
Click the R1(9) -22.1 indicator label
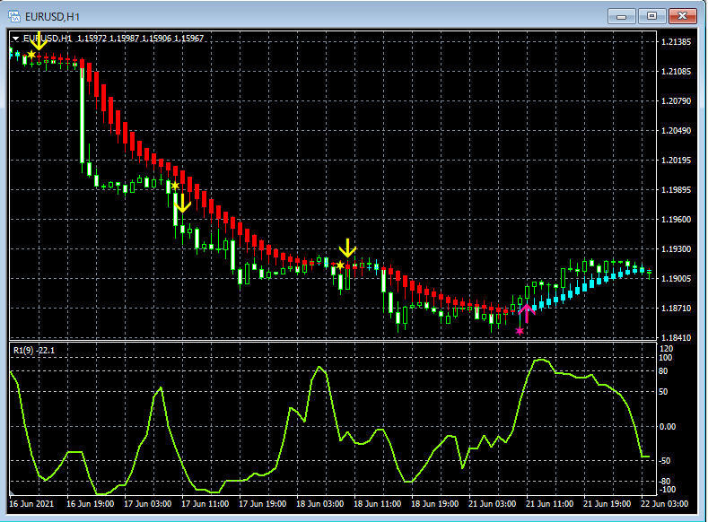[x=34, y=350]
